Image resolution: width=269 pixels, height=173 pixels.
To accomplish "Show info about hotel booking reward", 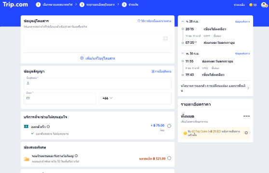I will click(x=76, y=156).
